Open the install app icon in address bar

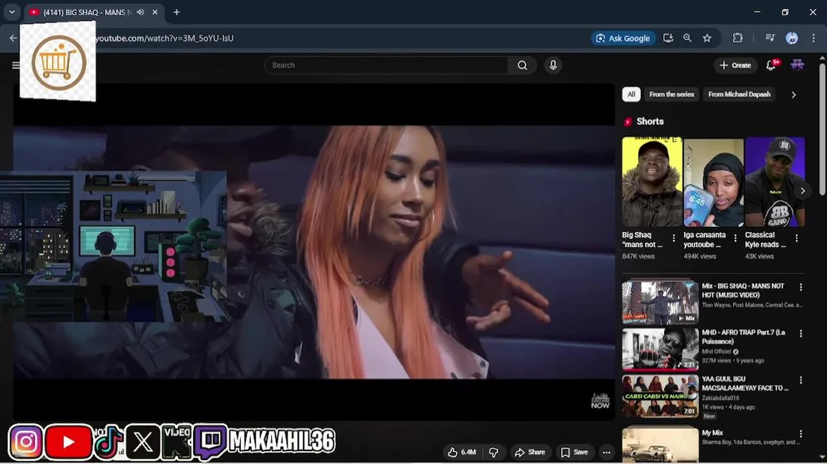coord(668,38)
